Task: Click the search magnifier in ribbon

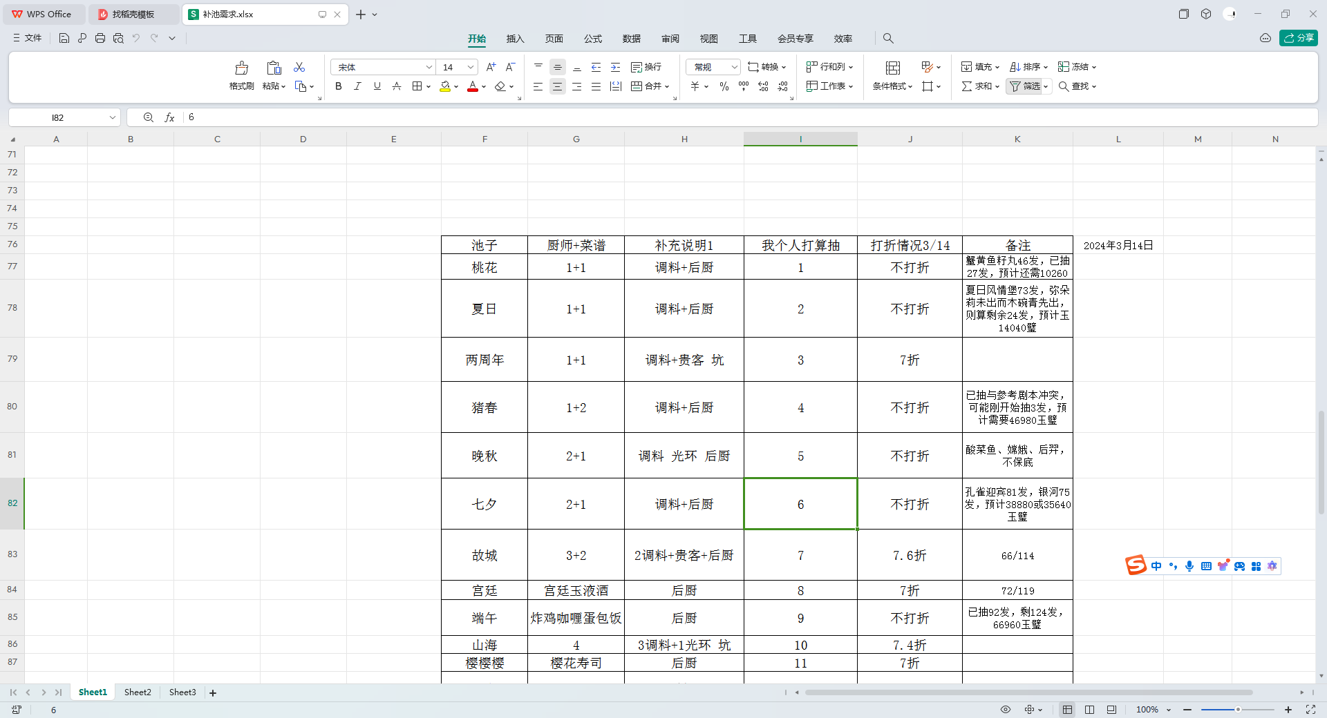Action: click(x=889, y=39)
